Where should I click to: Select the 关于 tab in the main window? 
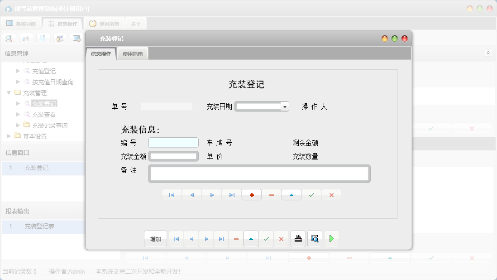click(x=136, y=23)
